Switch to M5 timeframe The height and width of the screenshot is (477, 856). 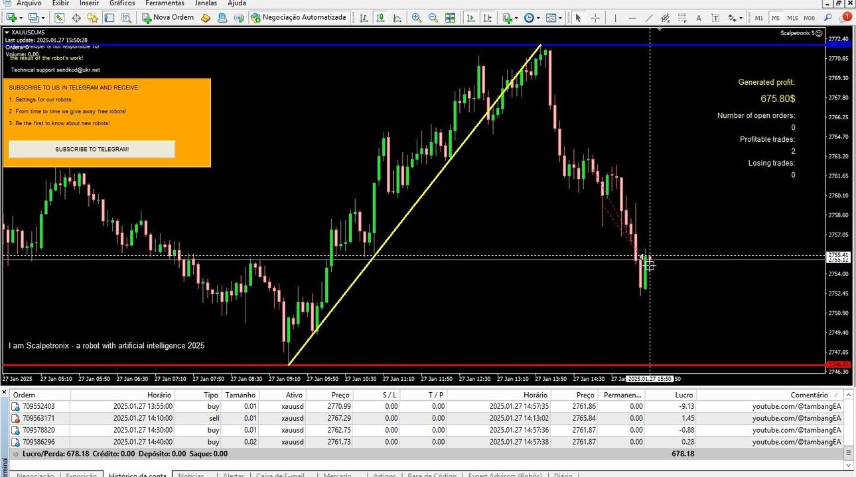(x=775, y=18)
